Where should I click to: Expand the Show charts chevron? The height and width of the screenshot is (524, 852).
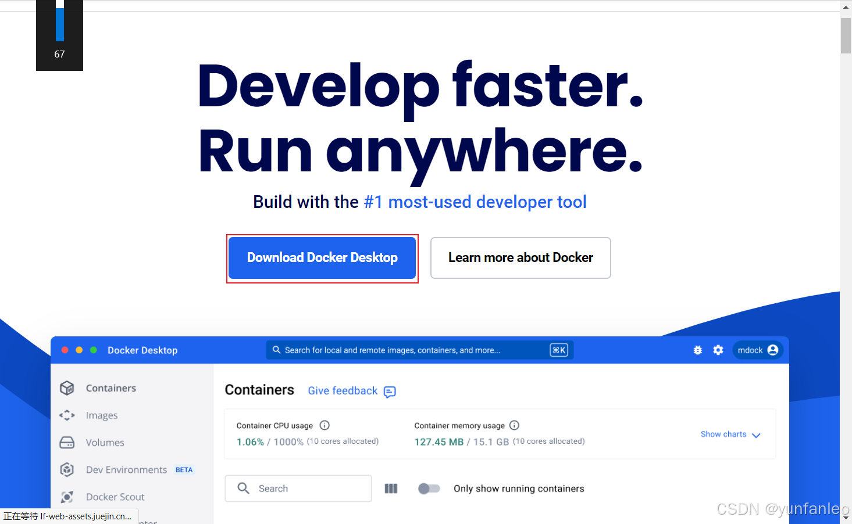click(756, 435)
